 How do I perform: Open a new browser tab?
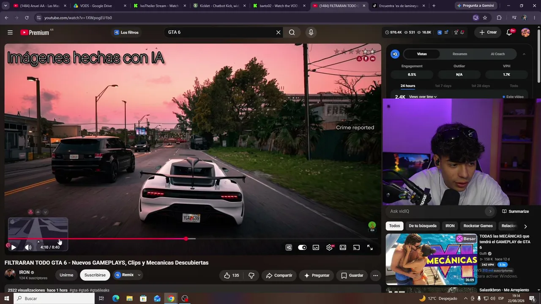click(x=434, y=6)
